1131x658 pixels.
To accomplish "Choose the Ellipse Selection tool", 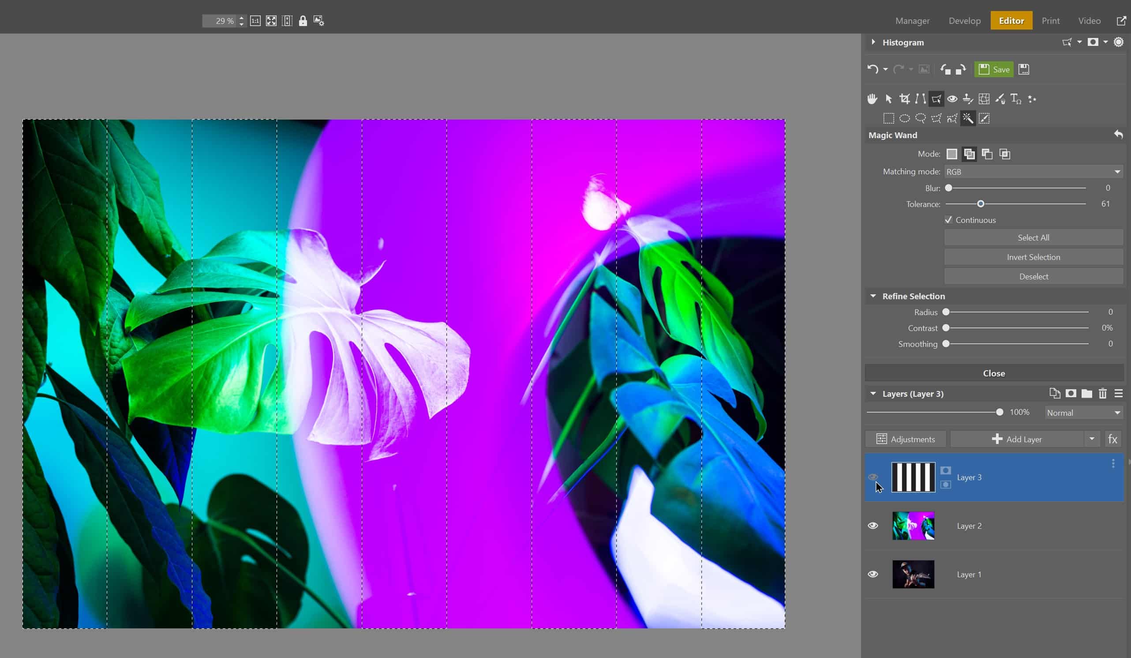I will (x=905, y=119).
